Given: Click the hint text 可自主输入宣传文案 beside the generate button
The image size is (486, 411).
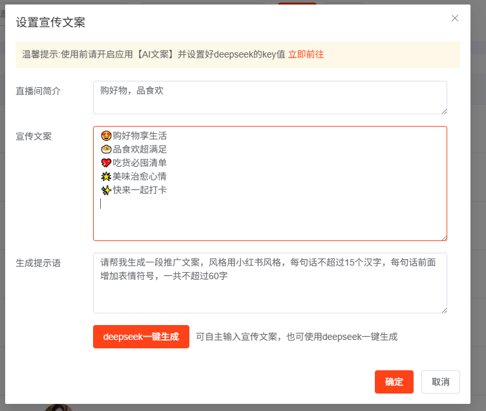Looking at the screenshot, I should point(297,337).
